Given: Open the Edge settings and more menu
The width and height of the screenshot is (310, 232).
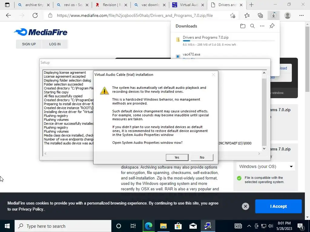Looking at the screenshot, I should [x=301, y=15].
